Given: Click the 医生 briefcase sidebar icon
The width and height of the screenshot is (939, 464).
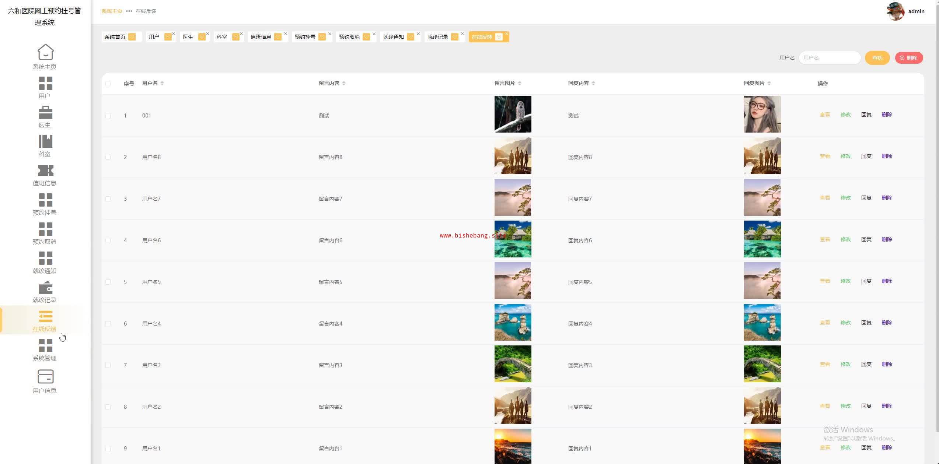Looking at the screenshot, I should tap(45, 112).
